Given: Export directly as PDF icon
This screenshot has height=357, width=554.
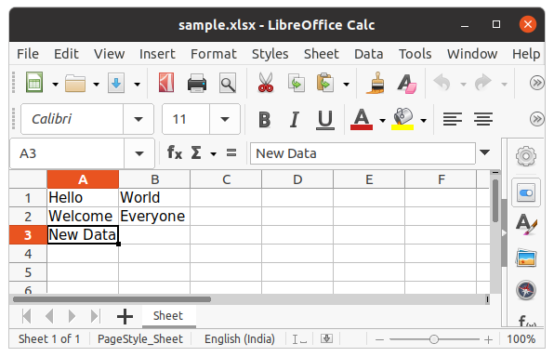Looking at the screenshot, I should pos(166,83).
